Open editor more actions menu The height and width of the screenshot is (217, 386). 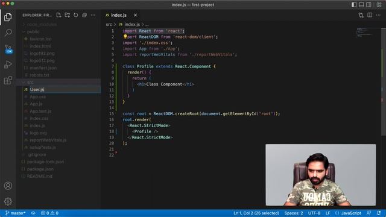tap(378, 15)
